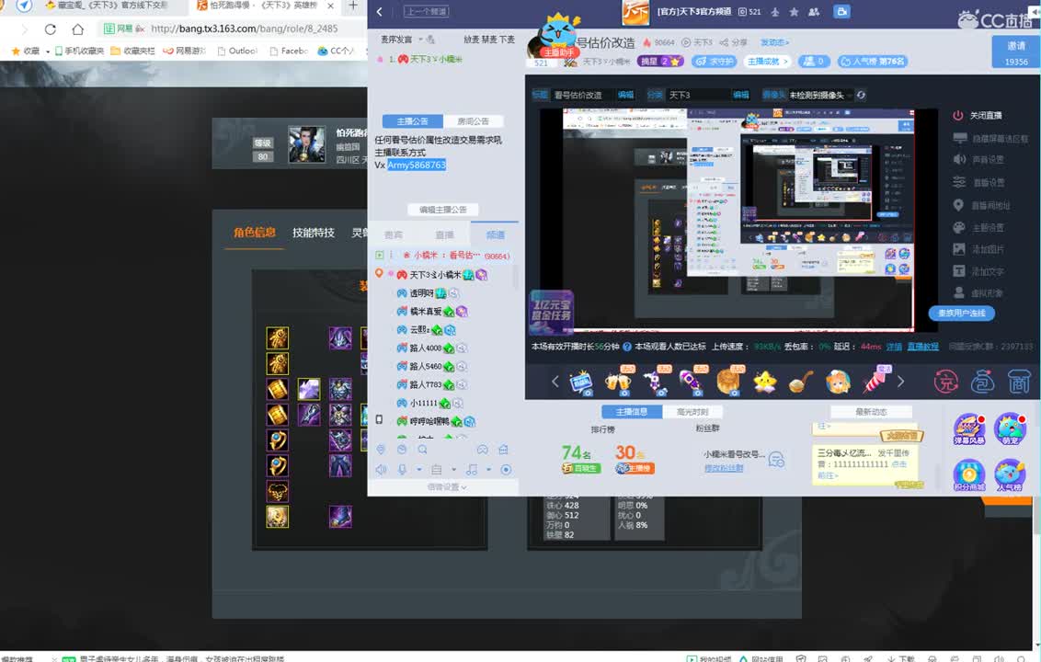The height and width of the screenshot is (662, 1041).
Task: Toggle the microphone icon
Action: point(402,470)
